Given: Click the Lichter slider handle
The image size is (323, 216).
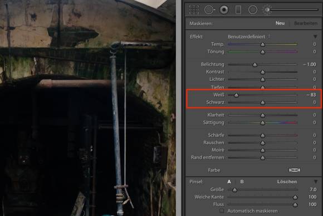Looking at the screenshot, I should pyautogui.click(x=263, y=80).
